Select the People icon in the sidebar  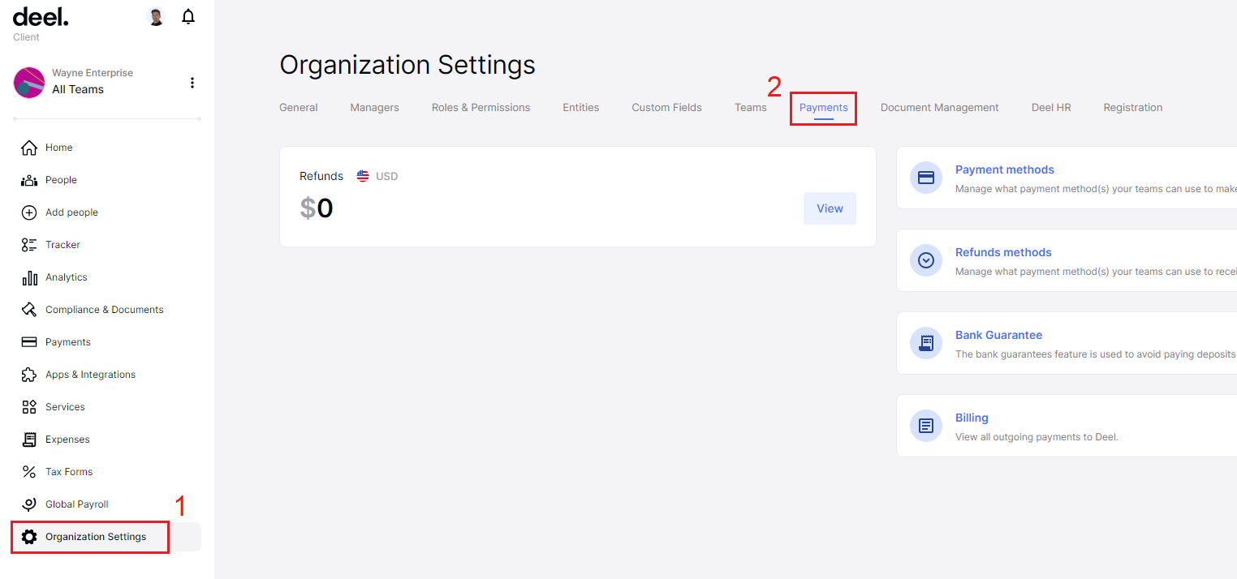pos(30,179)
